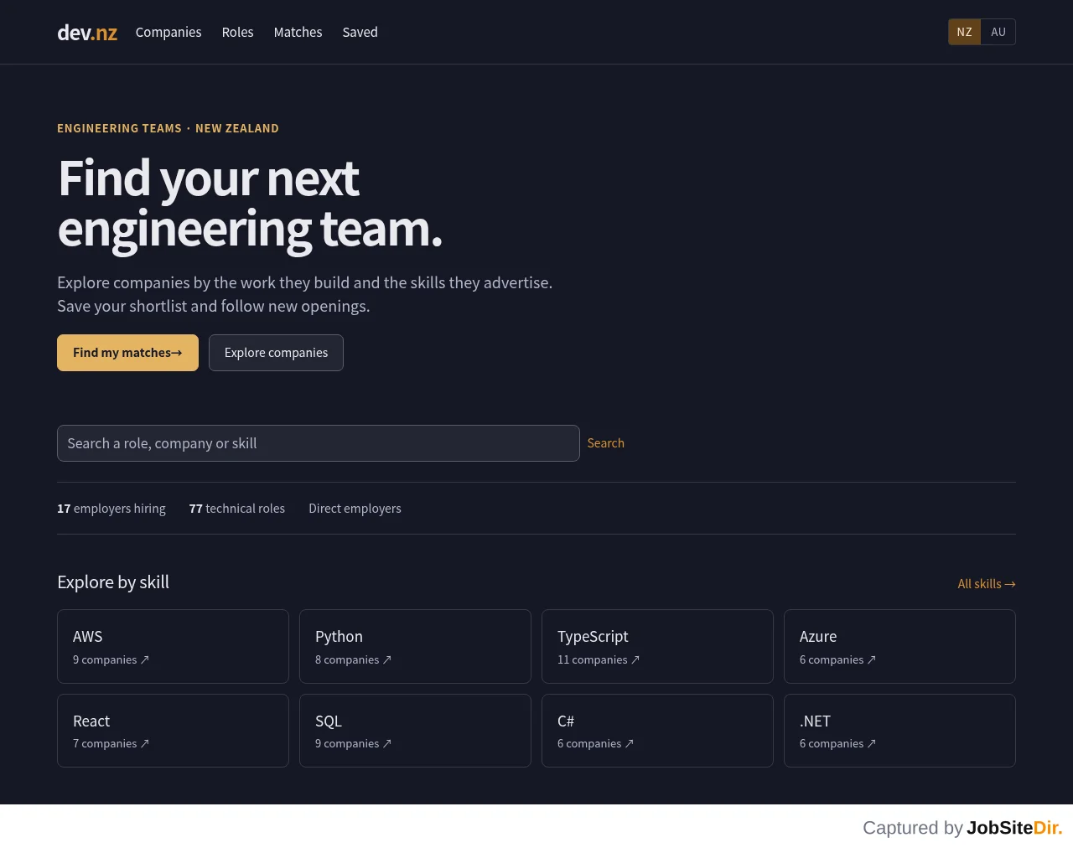This screenshot has height=853, width=1073.
Task: Open the AWS skill card
Action: click(x=173, y=646)
